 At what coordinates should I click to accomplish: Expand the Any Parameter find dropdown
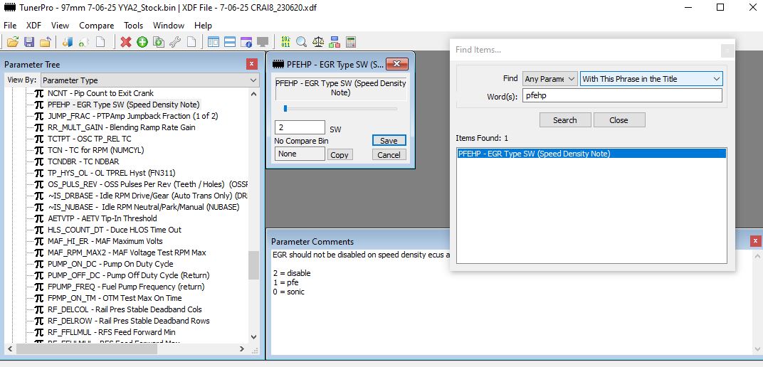tap(550, 79)
